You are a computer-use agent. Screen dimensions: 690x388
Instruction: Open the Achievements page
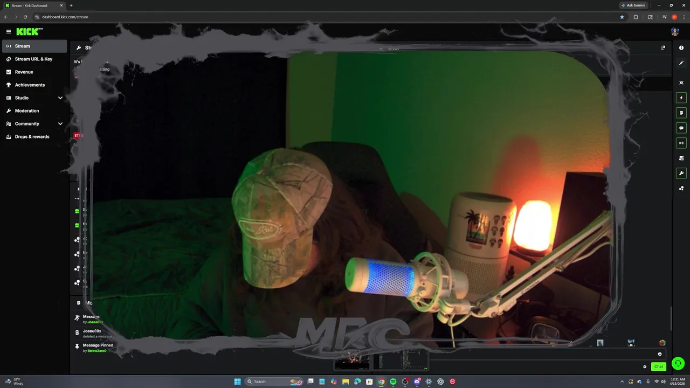point(34,85)
